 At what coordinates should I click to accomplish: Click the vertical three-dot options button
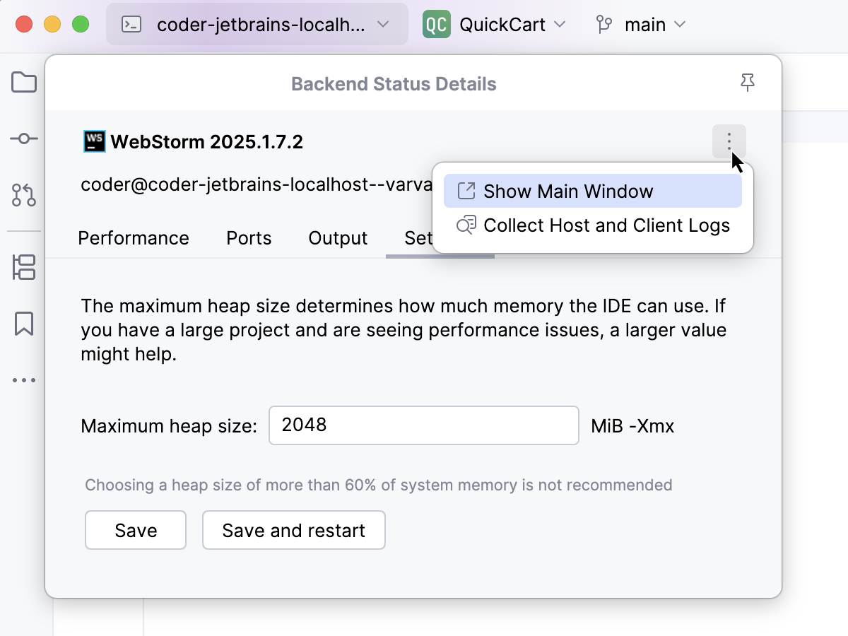point(729,142)
